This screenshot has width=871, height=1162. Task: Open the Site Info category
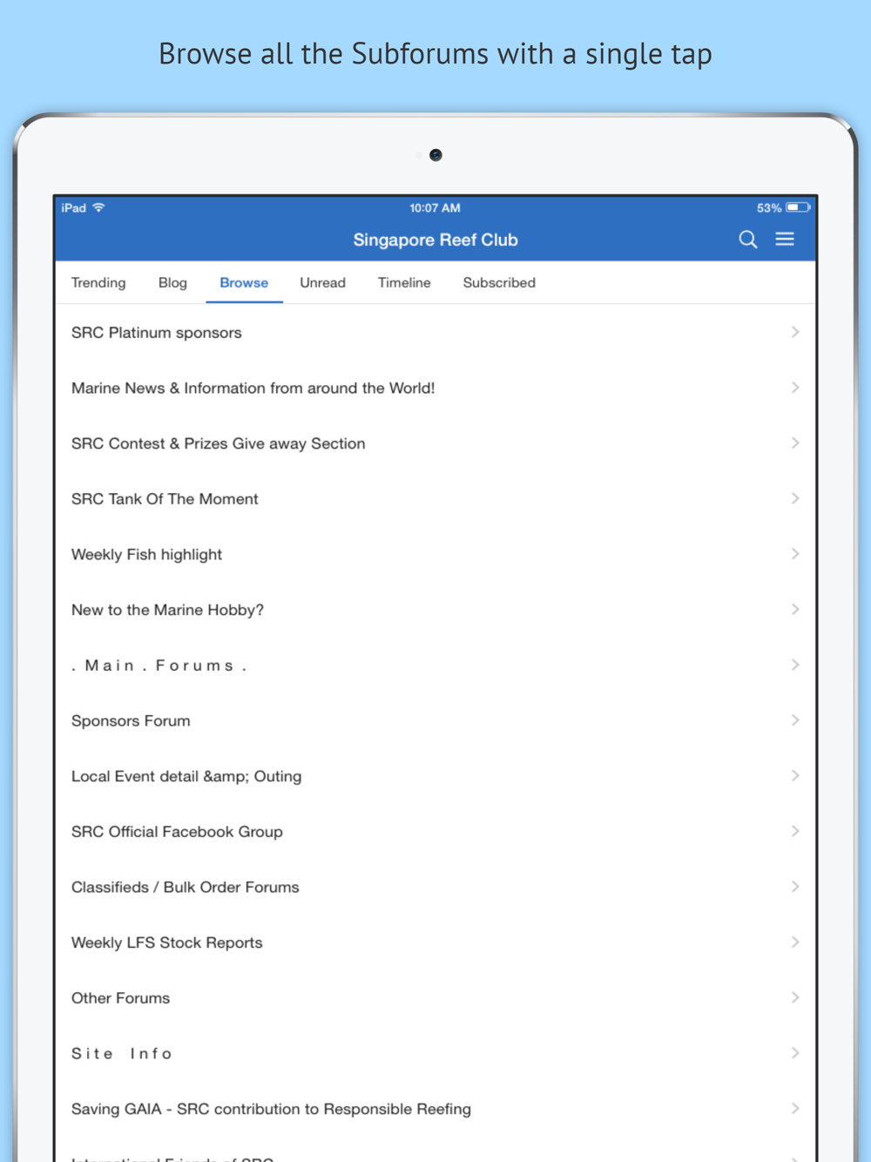pos(435,1053)
